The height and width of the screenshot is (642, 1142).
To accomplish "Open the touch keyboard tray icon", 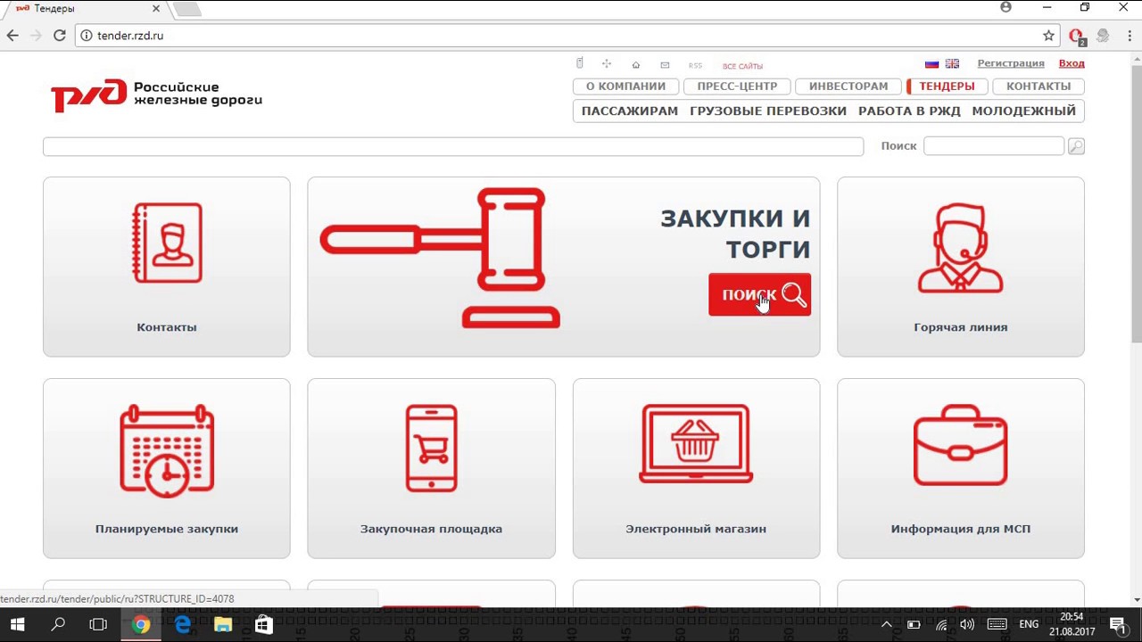I will (x=997, y=625).
